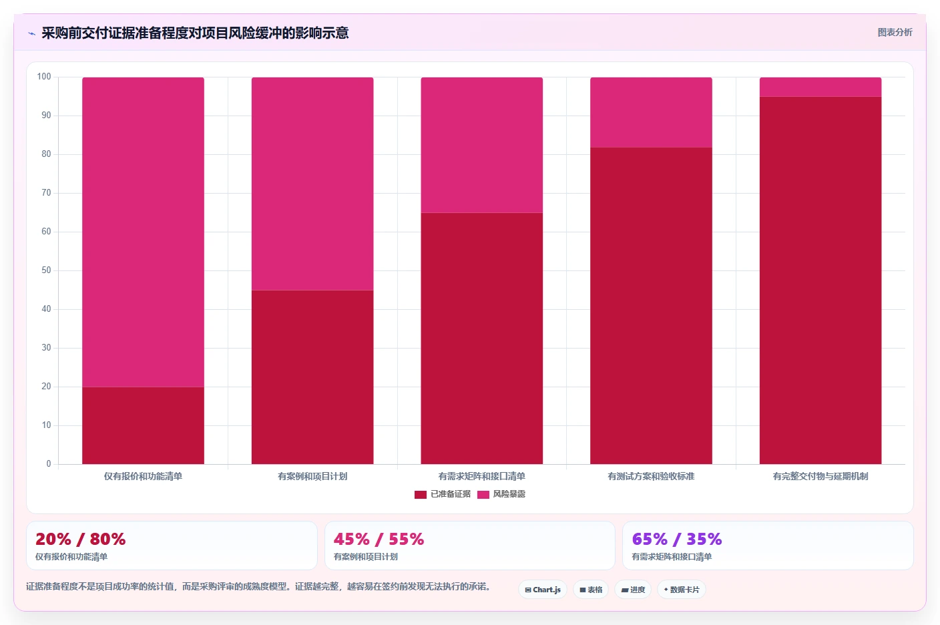Click the y-axis tick value 50
This screenshot has width=940, height=625.
click(x=46, y=270)
